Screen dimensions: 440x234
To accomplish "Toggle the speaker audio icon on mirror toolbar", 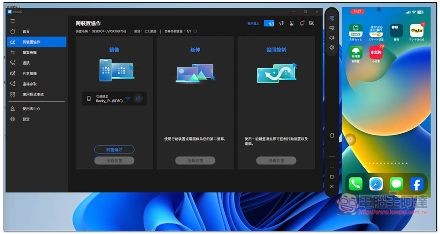I will pos(332,37).
